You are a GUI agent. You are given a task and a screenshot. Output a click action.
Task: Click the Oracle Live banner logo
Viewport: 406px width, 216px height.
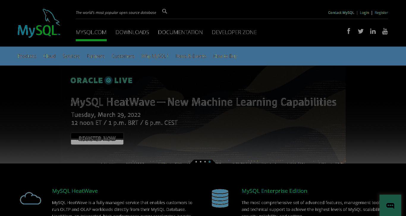(101, 80)
